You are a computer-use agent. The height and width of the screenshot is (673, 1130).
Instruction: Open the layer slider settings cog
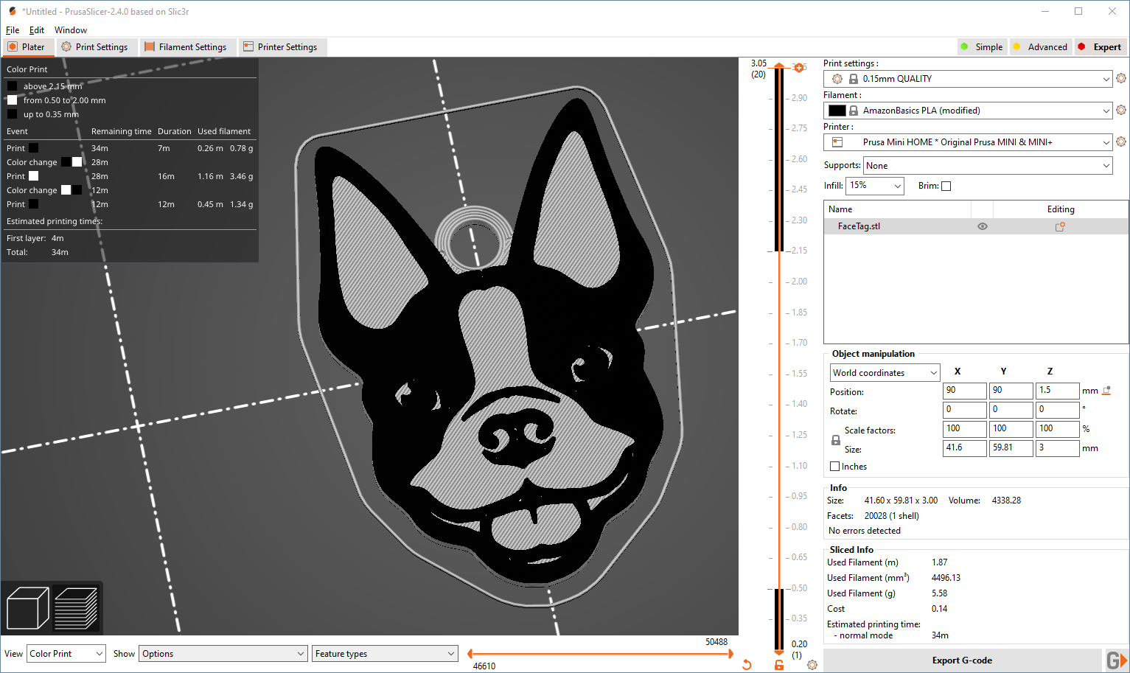pyautogui.click(x=812, y=665)
